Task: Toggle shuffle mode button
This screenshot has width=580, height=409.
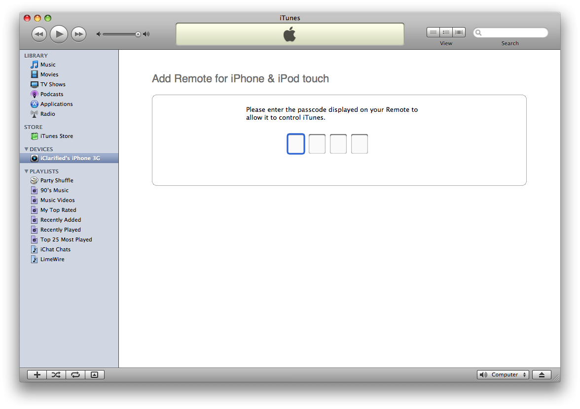Action: point(56,375)
